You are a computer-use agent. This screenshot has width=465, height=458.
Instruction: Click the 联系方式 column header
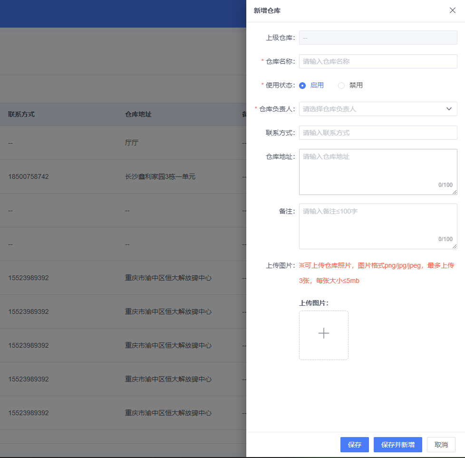(21, 114)
